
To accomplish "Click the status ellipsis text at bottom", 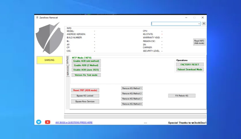I will [145, 123].
